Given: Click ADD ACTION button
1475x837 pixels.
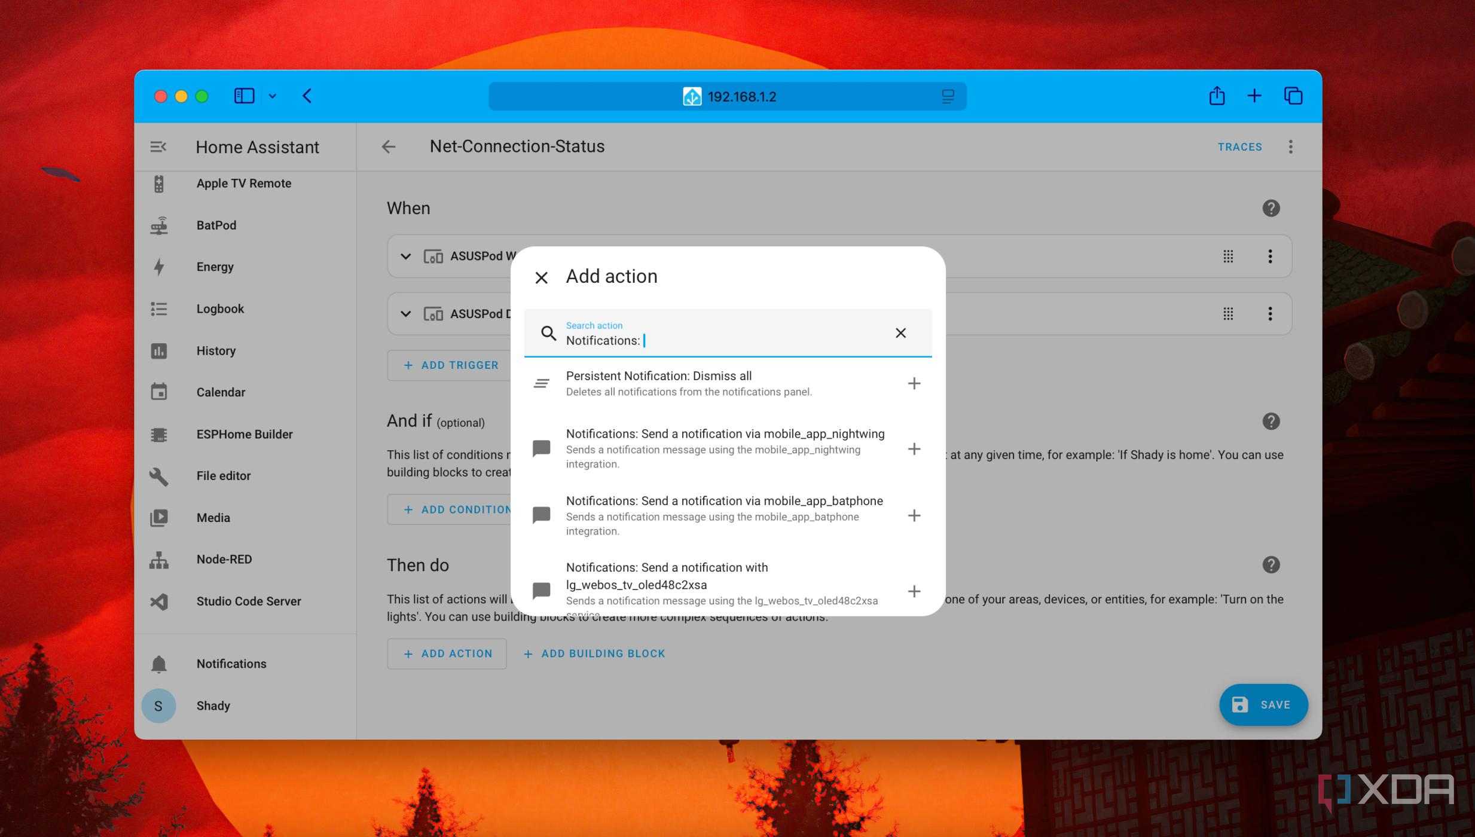Looking at the screenshot, I should (447, 654).
